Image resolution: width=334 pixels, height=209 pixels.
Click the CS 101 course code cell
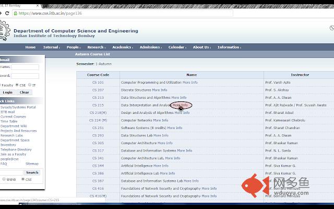pyautogui.click(x=98, y=83)
